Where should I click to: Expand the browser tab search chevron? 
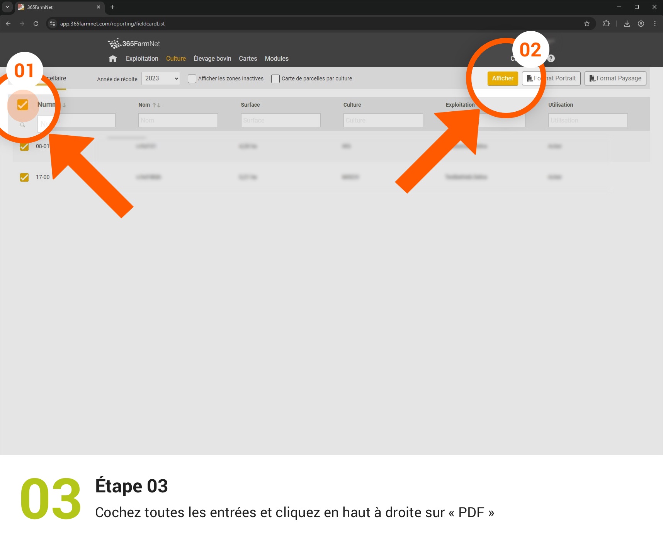[7, 7]
